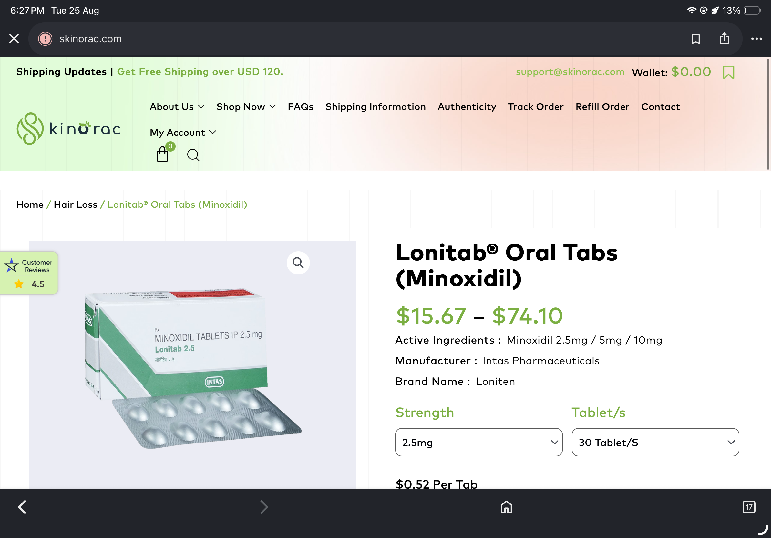Tap the site security warning icon
The width and height of the screenshot is (771, 538).
[x=45, y=39]
